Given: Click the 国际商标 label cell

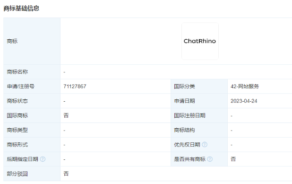Looking at the screenshot, I should [32, 115].
